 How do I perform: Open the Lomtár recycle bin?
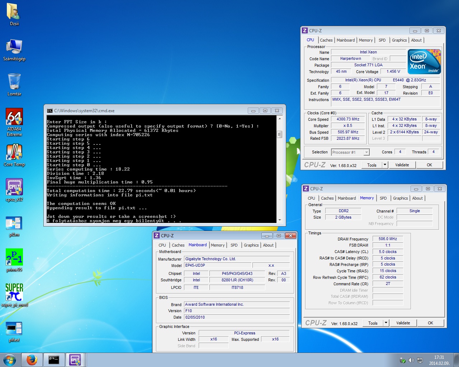(x=14, y=85)
